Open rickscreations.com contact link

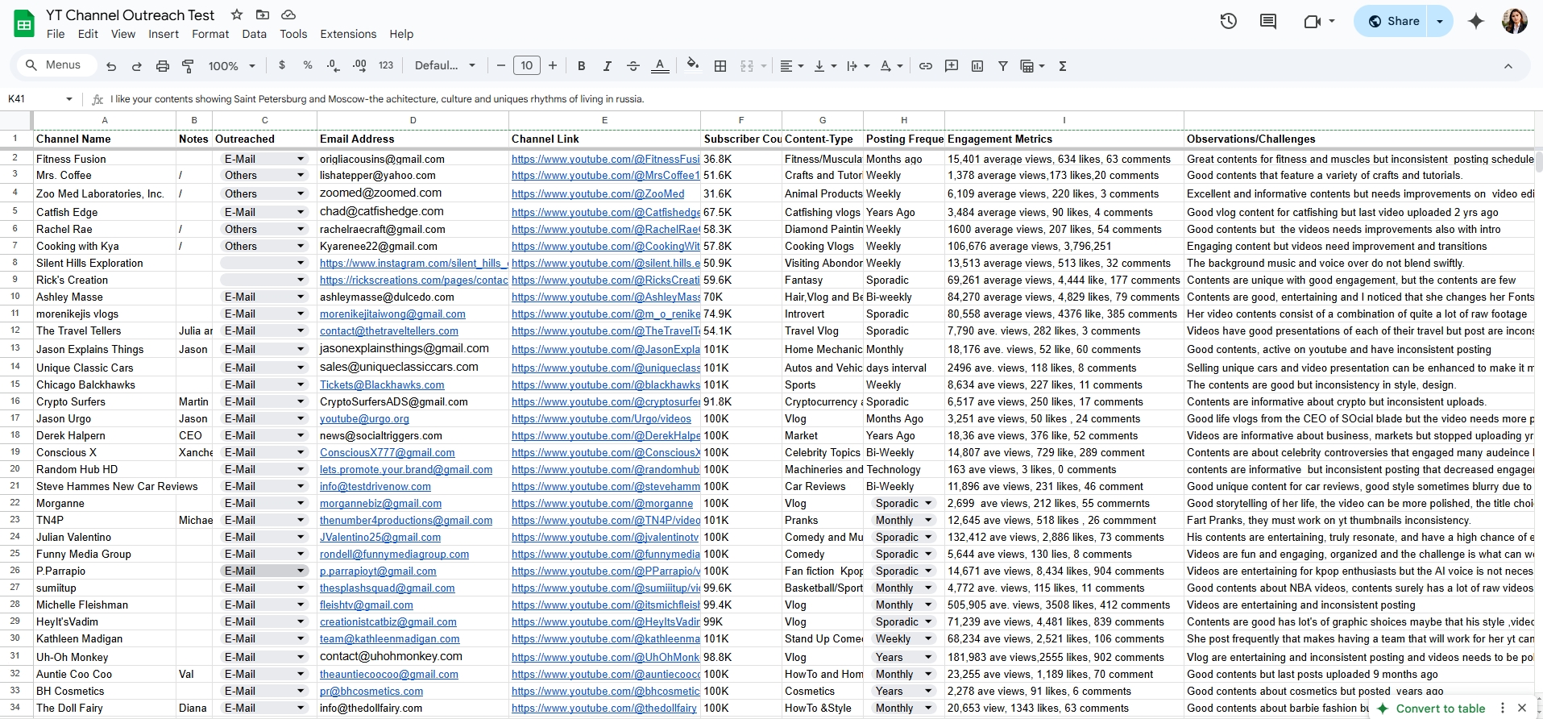413,280
